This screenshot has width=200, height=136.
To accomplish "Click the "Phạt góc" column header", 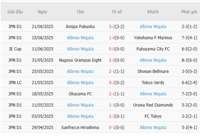I will click(x=189, y=12).
